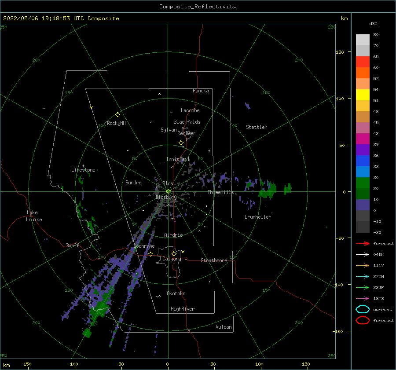The height and width of the screenshot is (370, 396).
Task: Click the Stettler town label
Action: click(x=257, y=127)
